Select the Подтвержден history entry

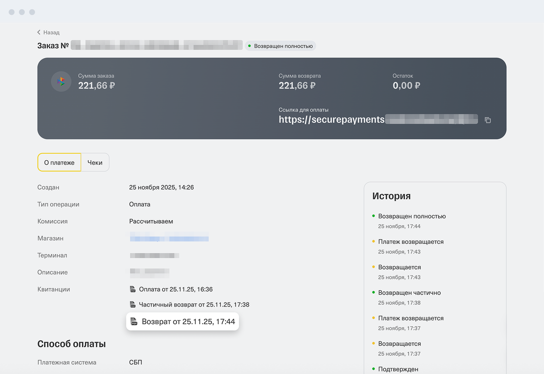pyautogui.click(x=398, y=369)
